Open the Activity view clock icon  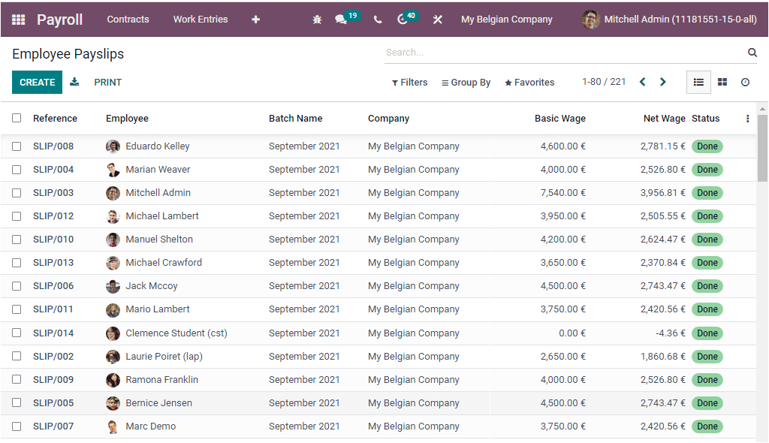pyautogui.click(x=745, y=82)
